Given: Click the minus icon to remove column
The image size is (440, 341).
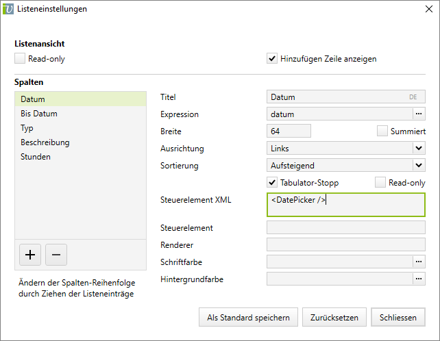Looking at the screenshot, I should (56, 255).
